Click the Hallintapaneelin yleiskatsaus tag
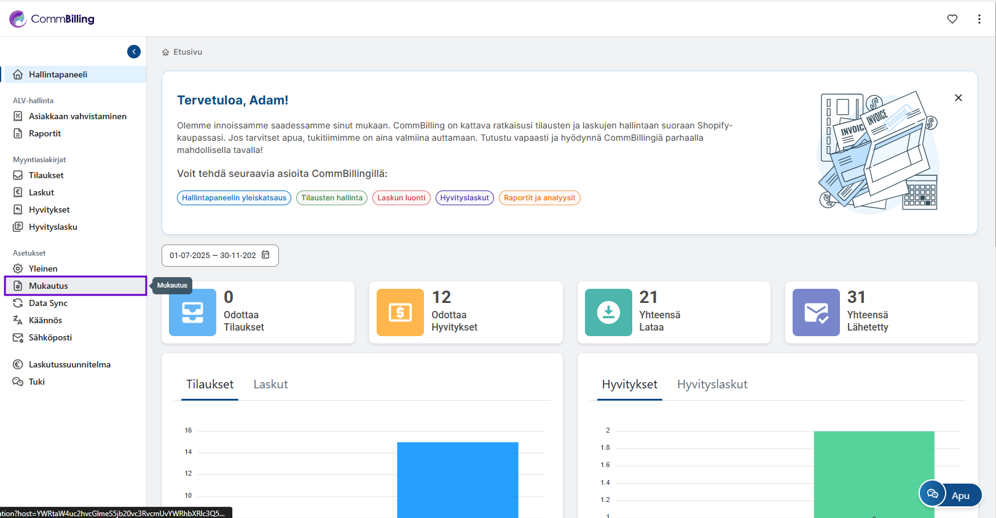This screenshot has height=518, width=996. point(233,198)
